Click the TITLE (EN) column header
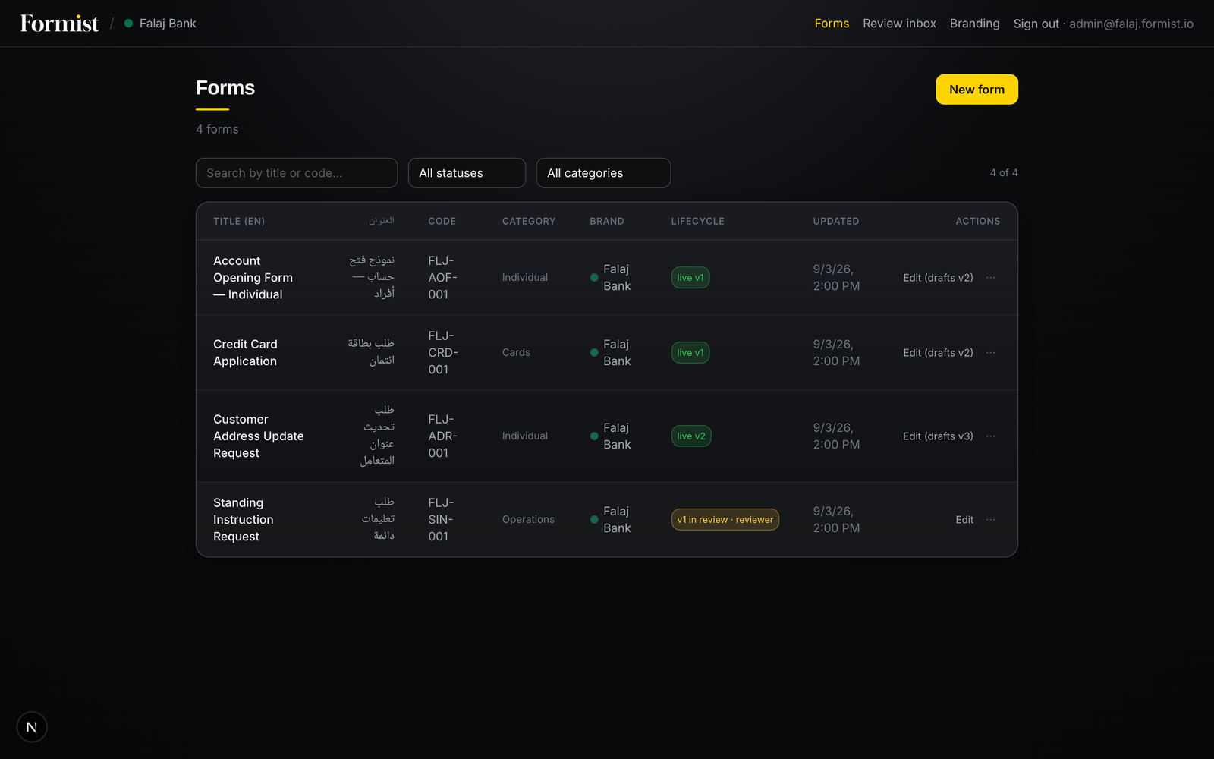This screenshot has width=1214, height=759. (239, 222)
